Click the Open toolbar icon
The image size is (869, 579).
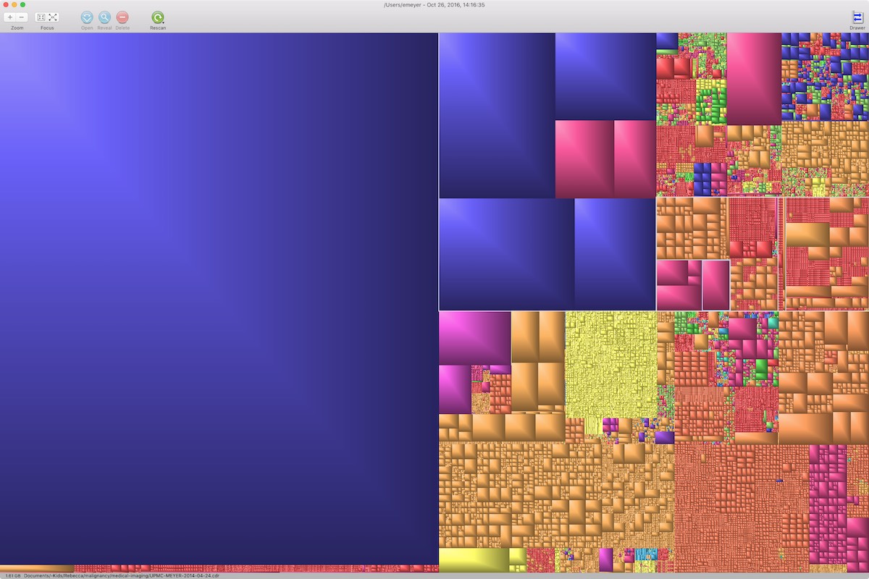coord(87,17)
